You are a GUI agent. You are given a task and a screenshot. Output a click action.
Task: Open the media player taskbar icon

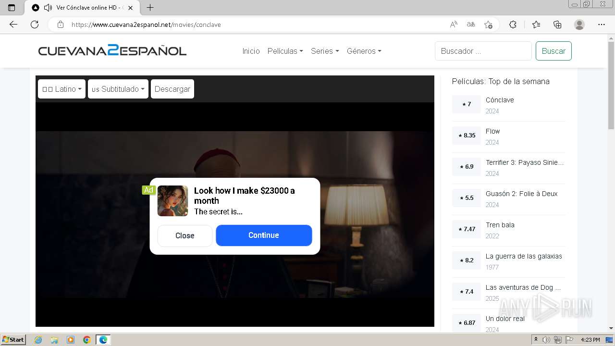point(71,340)
